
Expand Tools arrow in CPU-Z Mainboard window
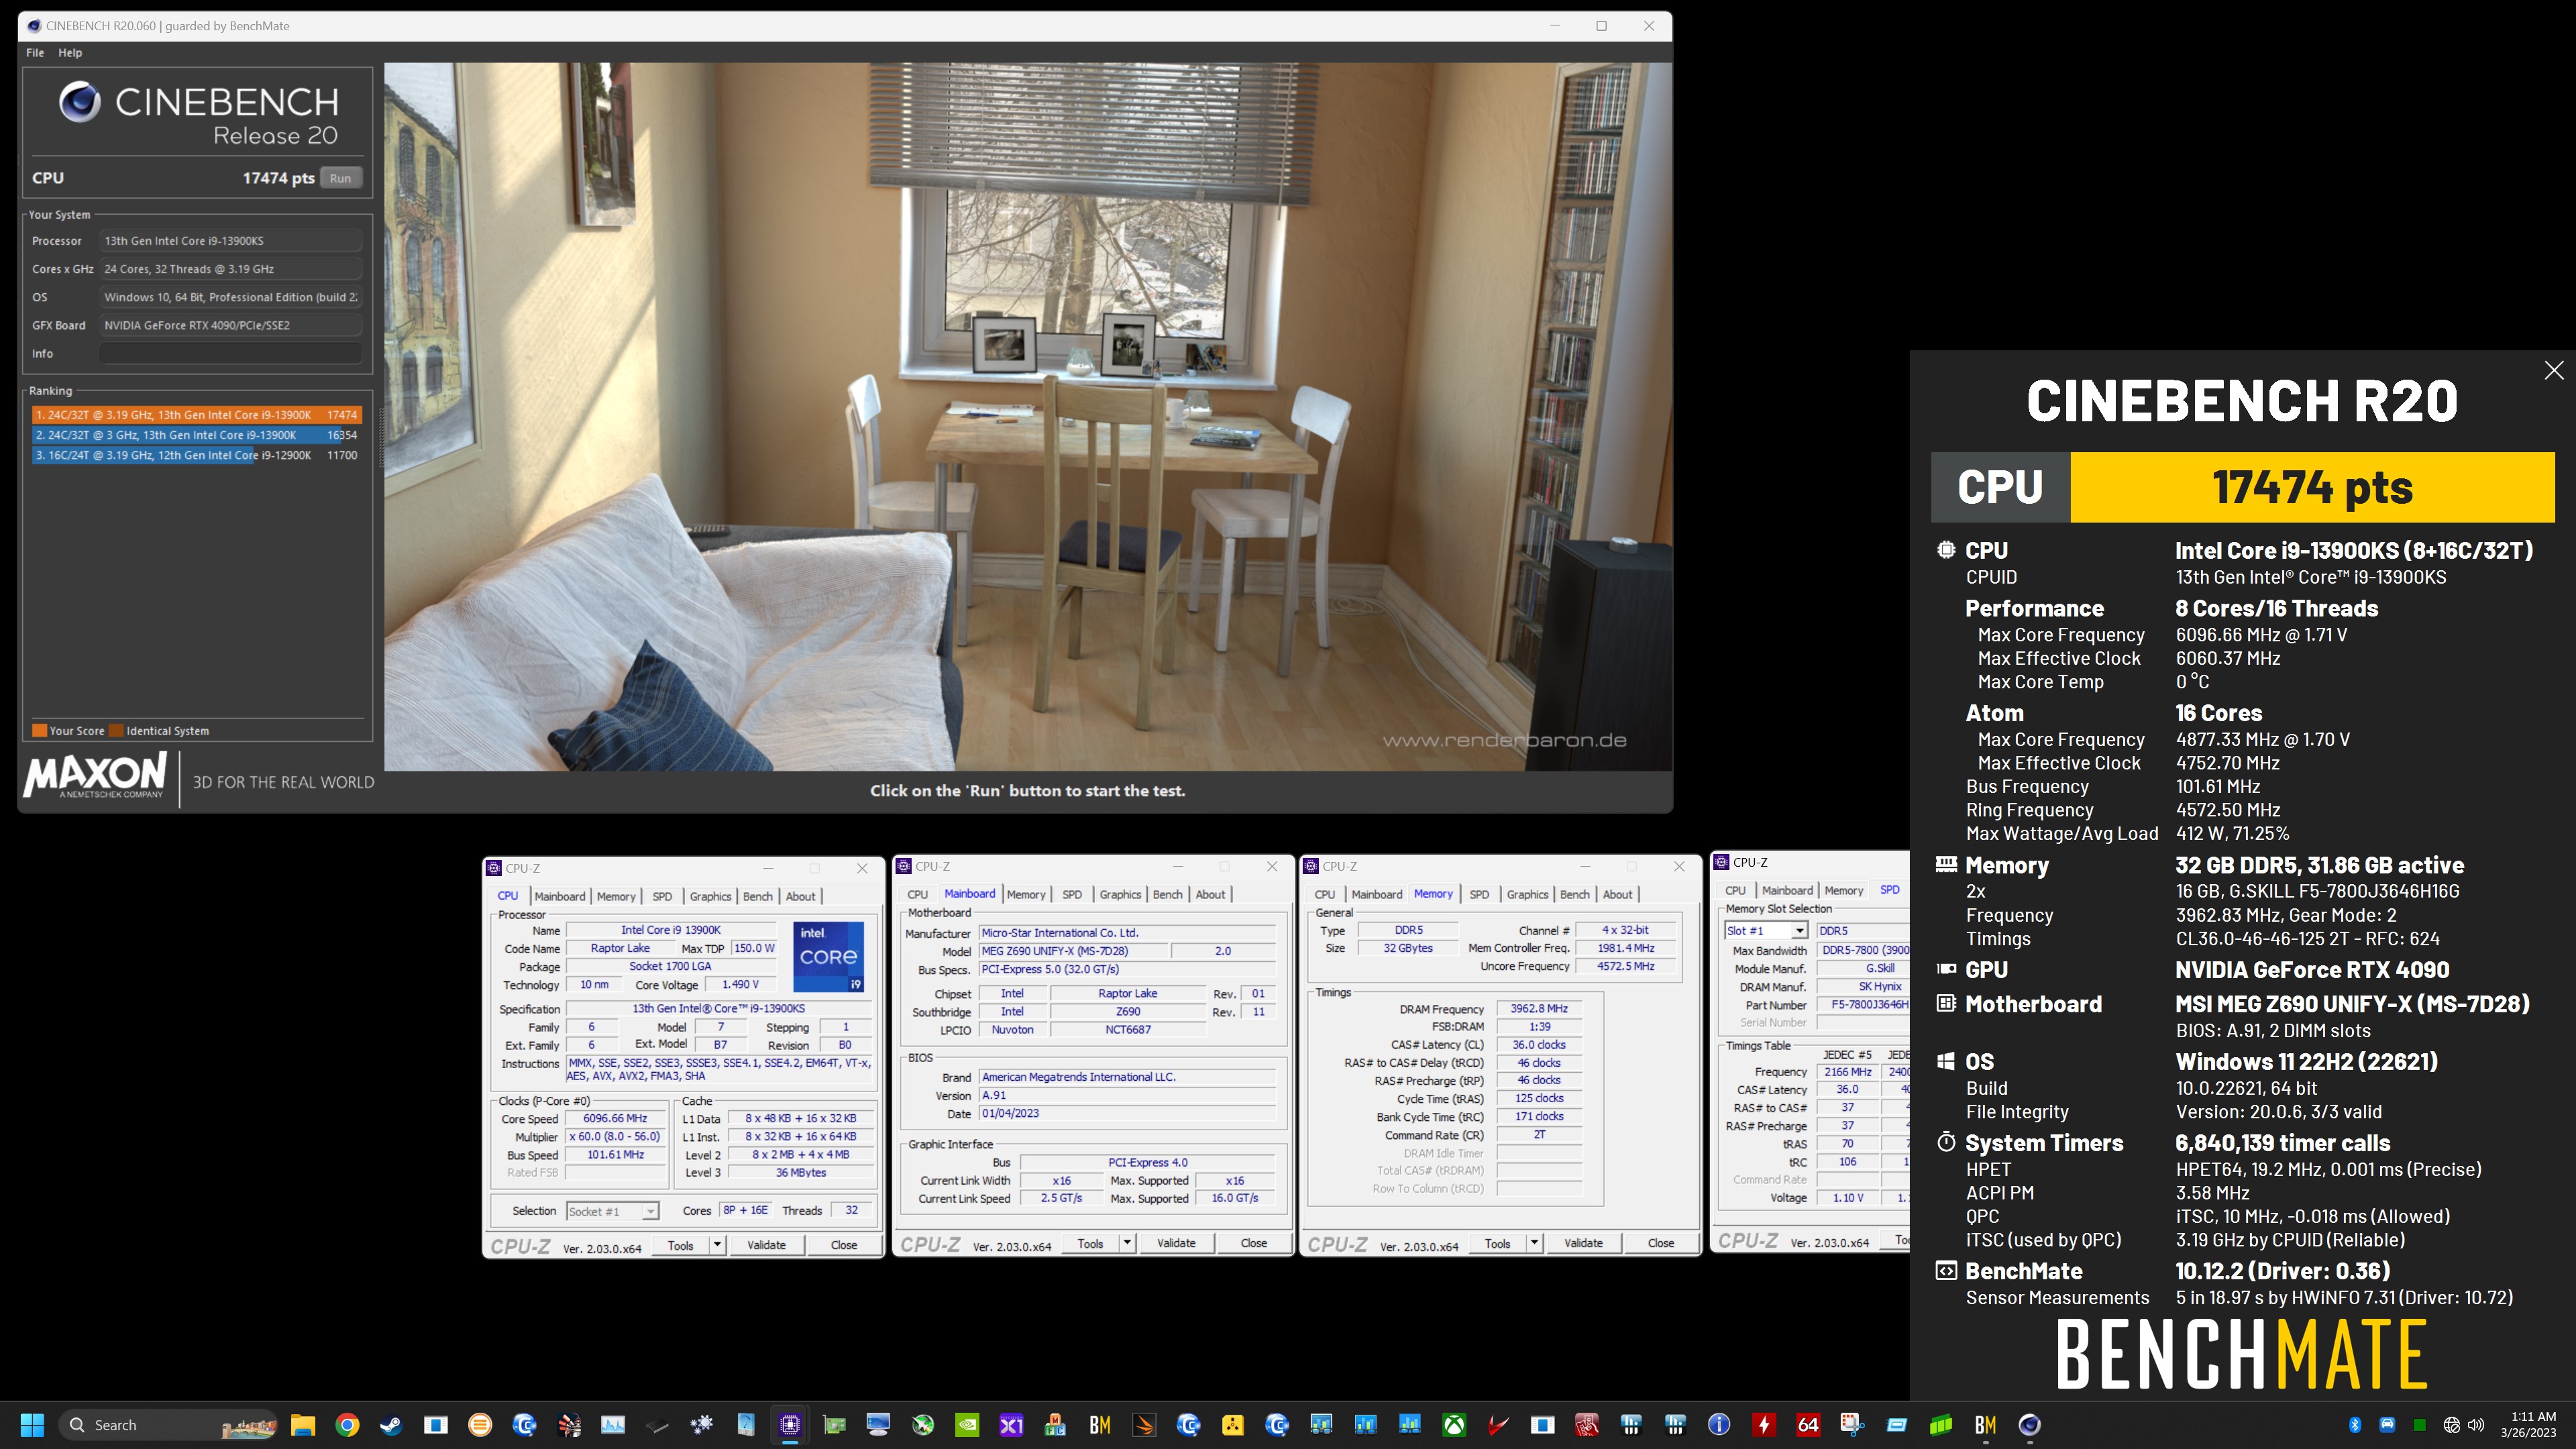click(x=1127, y=1243)
